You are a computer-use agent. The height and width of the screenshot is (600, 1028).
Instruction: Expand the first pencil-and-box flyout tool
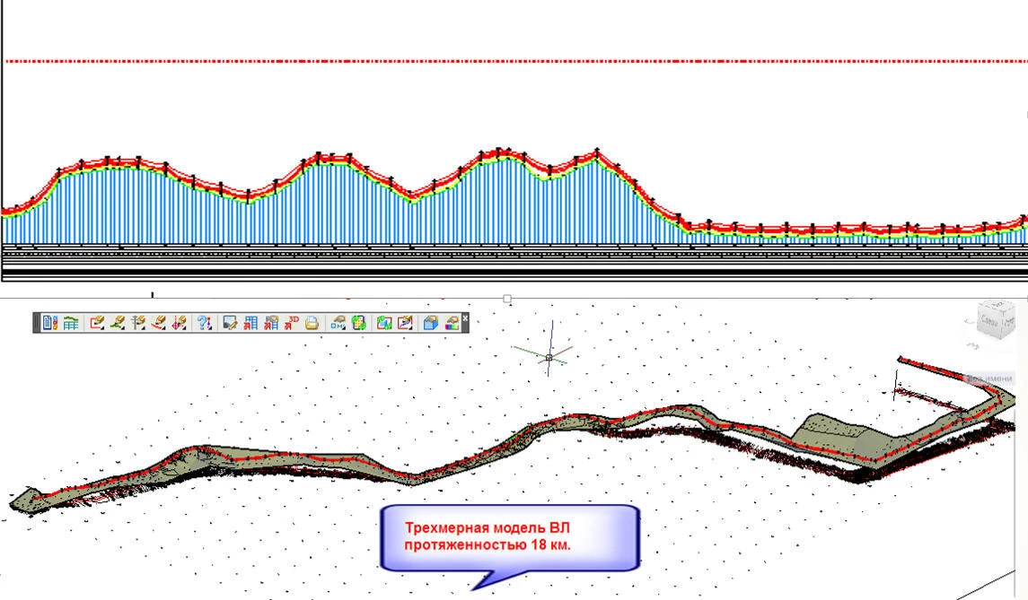tap(97, 323)
